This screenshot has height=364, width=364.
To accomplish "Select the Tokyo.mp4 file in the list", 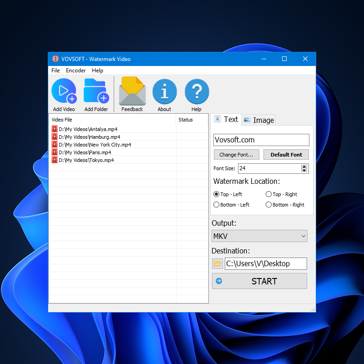I will [x=86, y=160].
